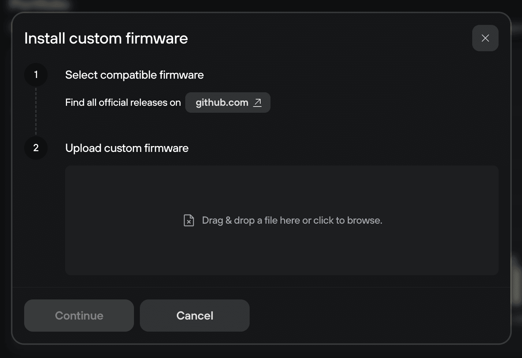Click the Install custom firmware title
The height and width of the screenshot is (358, 522).
pos(106,38)
